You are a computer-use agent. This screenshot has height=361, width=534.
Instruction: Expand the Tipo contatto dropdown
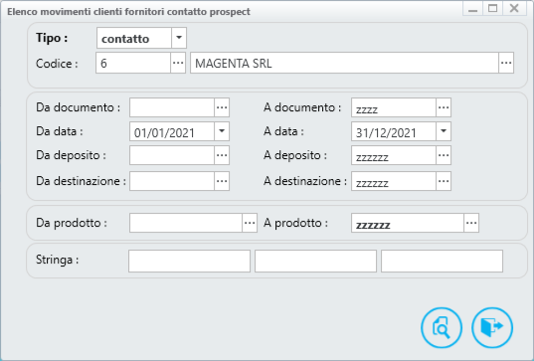179,38
